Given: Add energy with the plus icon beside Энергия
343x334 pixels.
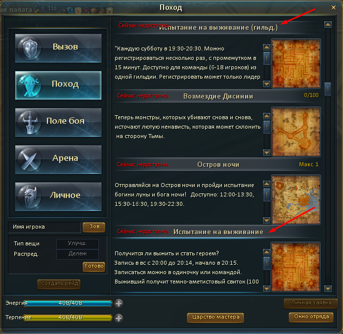Looking at the screenshot, I should [x=119, y=303].
